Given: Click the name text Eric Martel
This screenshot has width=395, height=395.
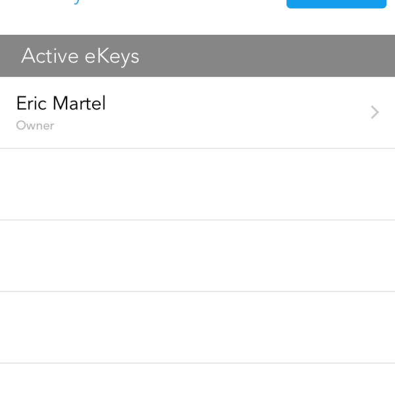Looking at the screenshot, I should [61, 103].
